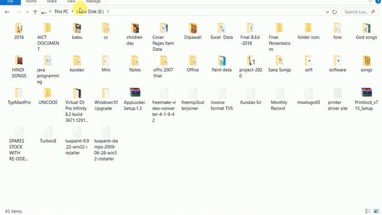Select the folder icon folder
382x215 pixels.
coord(309,31)
